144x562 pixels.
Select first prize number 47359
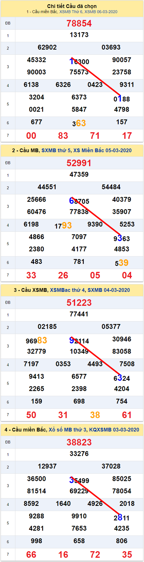79,175
